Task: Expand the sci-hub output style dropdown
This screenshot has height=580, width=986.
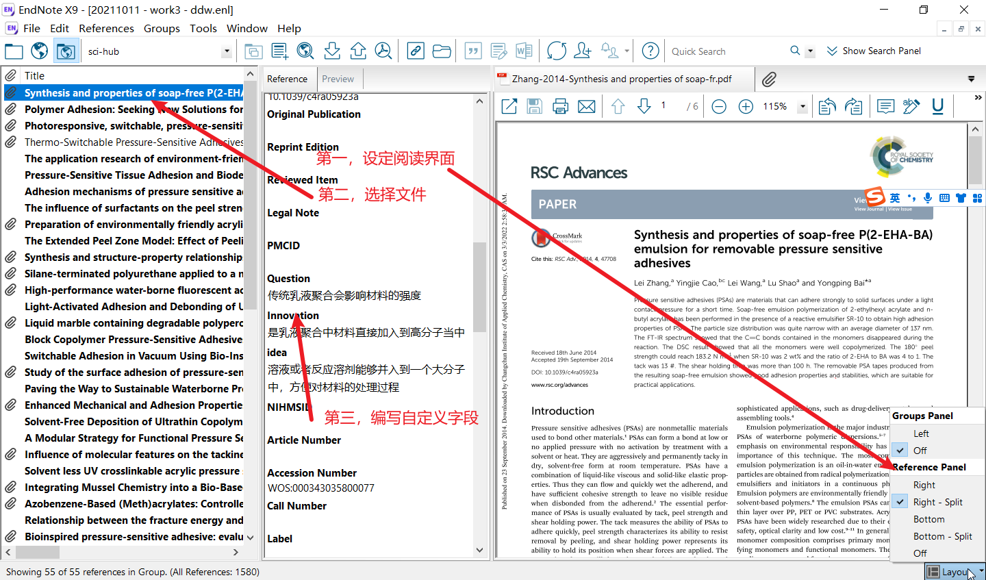Action: click(227, 51)
